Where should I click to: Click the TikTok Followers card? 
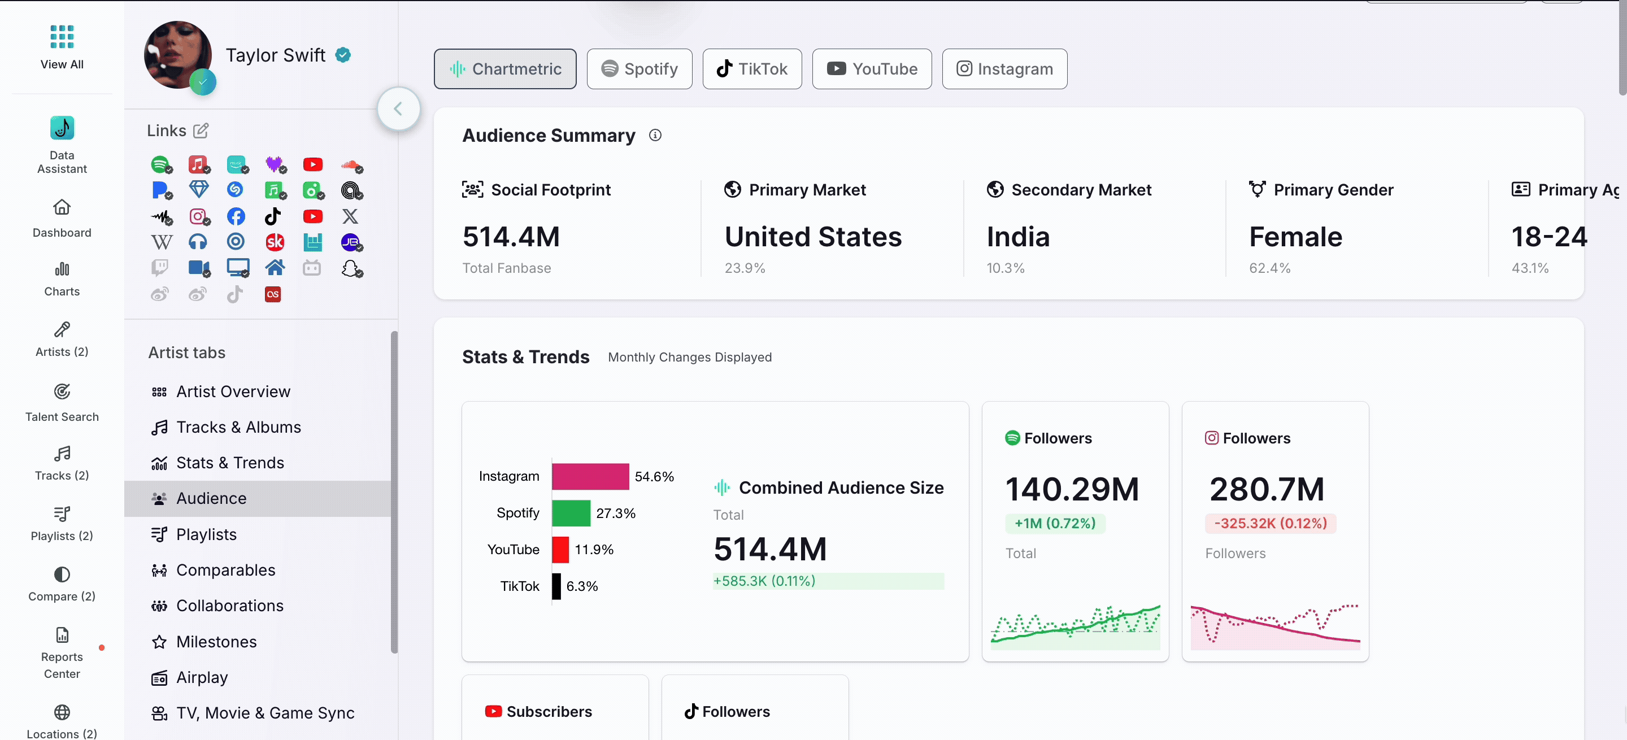click(x=755, y=707)
